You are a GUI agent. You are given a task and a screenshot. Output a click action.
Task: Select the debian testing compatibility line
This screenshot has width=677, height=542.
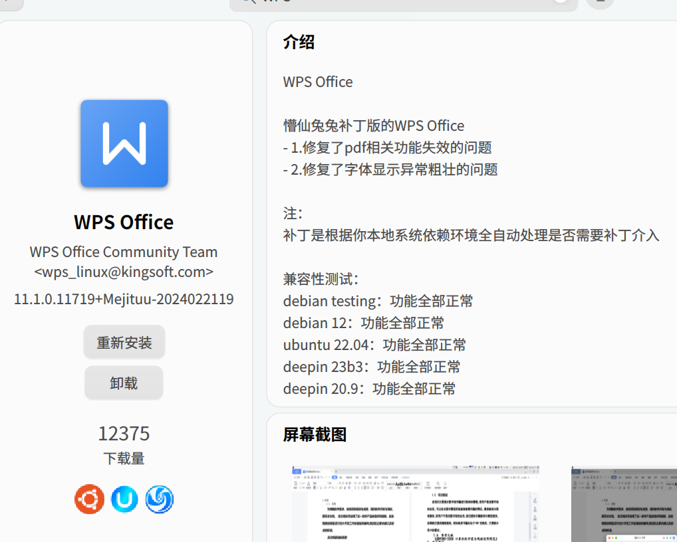click(x=378, y=301)
